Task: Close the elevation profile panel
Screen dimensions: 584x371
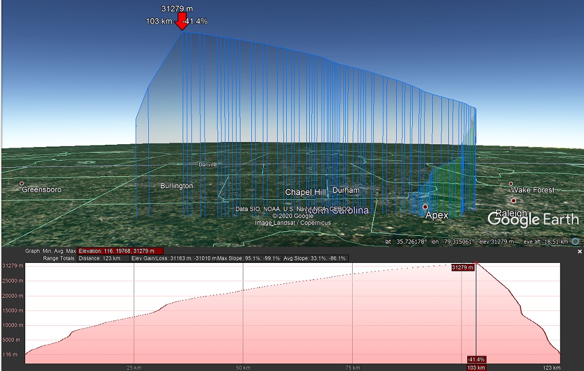Action: pos(579,251)
